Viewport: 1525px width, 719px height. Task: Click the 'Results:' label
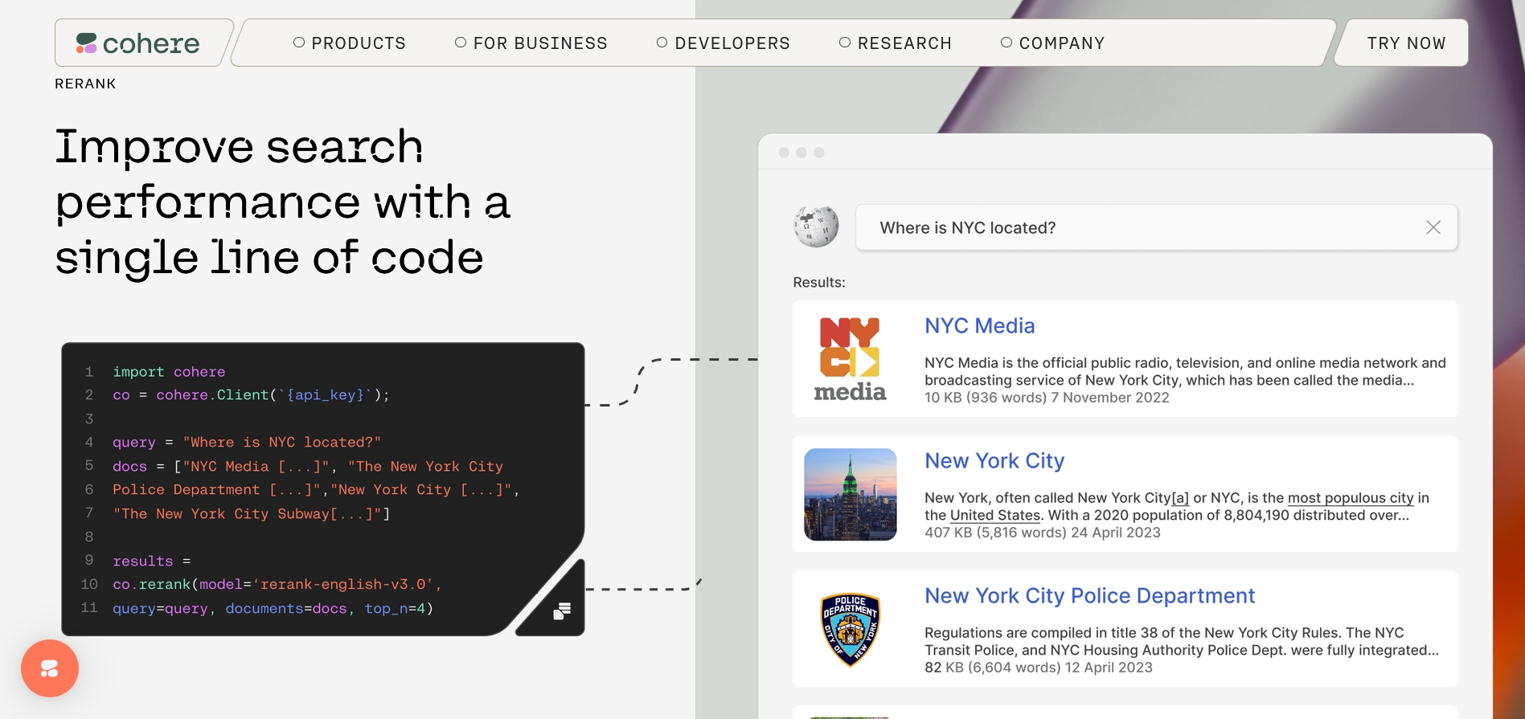click(x=819, y=283)
